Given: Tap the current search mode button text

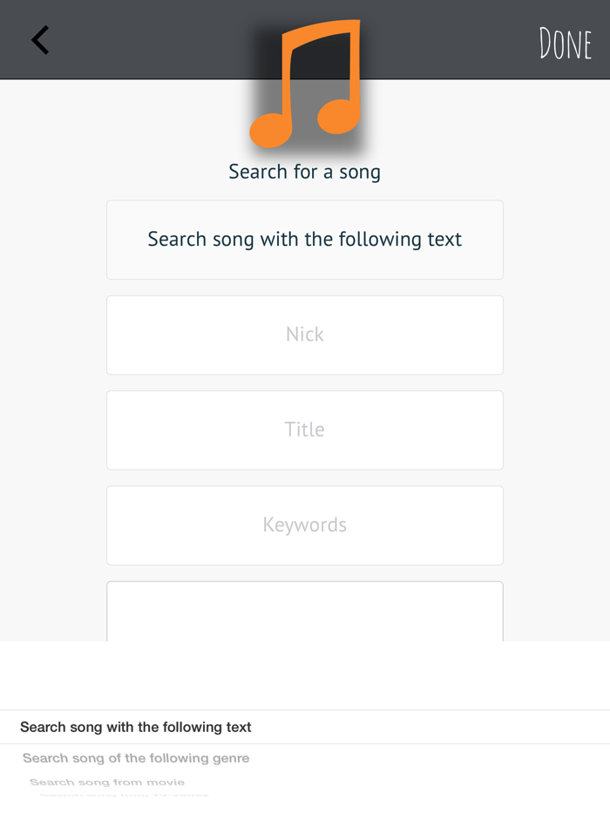Looking at the screenshot, I should (x=304, y=239).
